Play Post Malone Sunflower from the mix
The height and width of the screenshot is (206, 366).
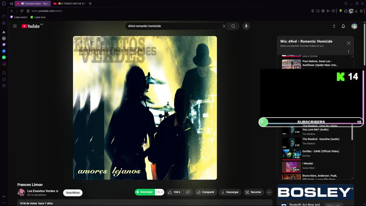click(x=316, y=64)
